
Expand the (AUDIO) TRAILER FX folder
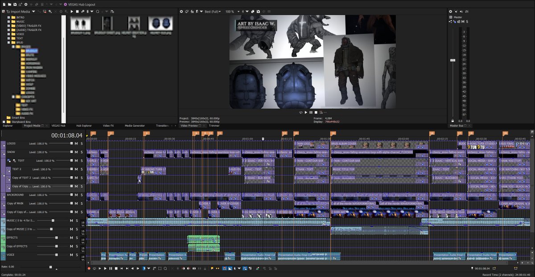8,30
